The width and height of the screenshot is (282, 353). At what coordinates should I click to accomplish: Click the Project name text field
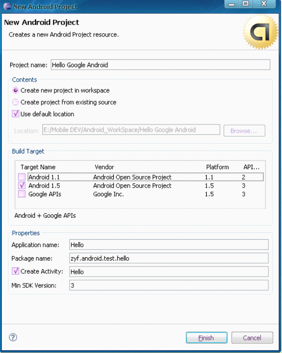tap(160, 65)
